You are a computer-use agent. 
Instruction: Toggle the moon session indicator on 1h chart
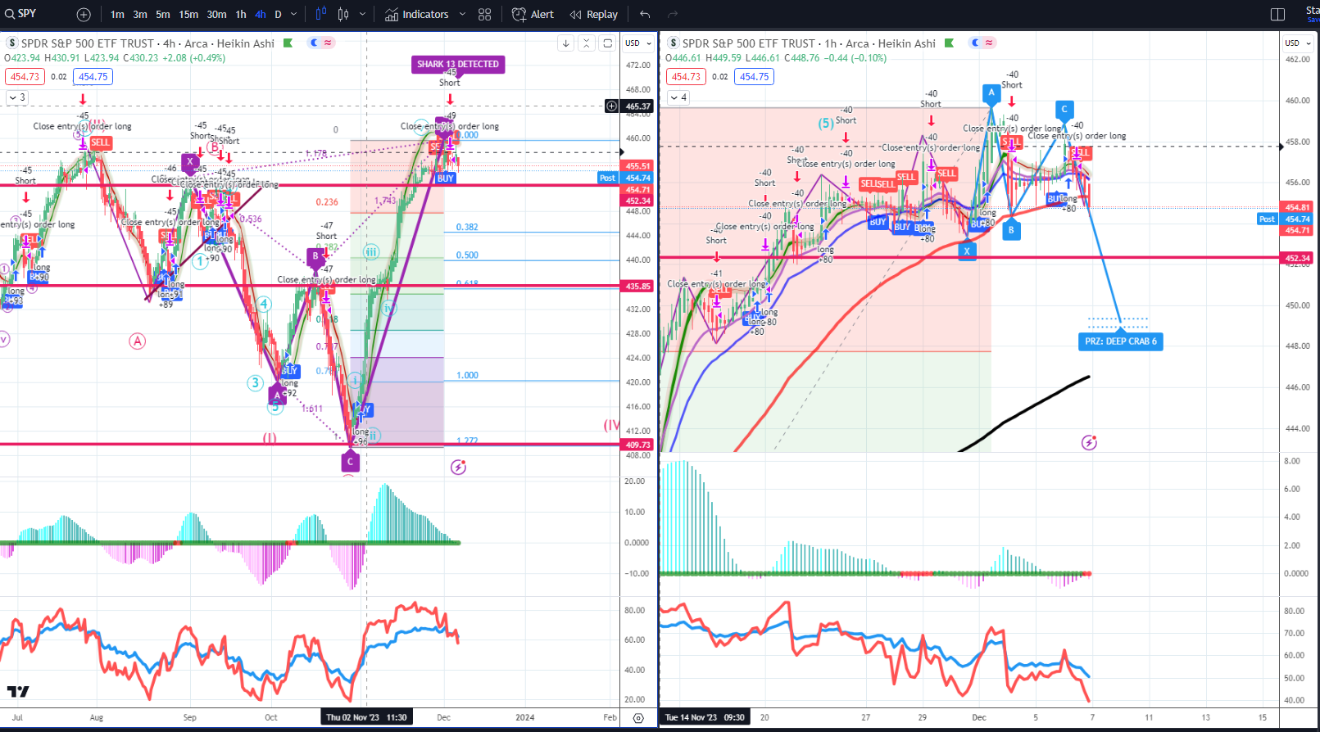pyautogui.click(x=975, y=43)
